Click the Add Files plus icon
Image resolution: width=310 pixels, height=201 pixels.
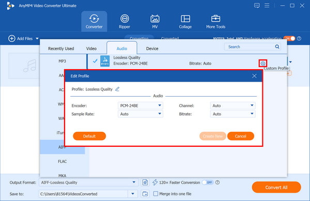(12, 39)
